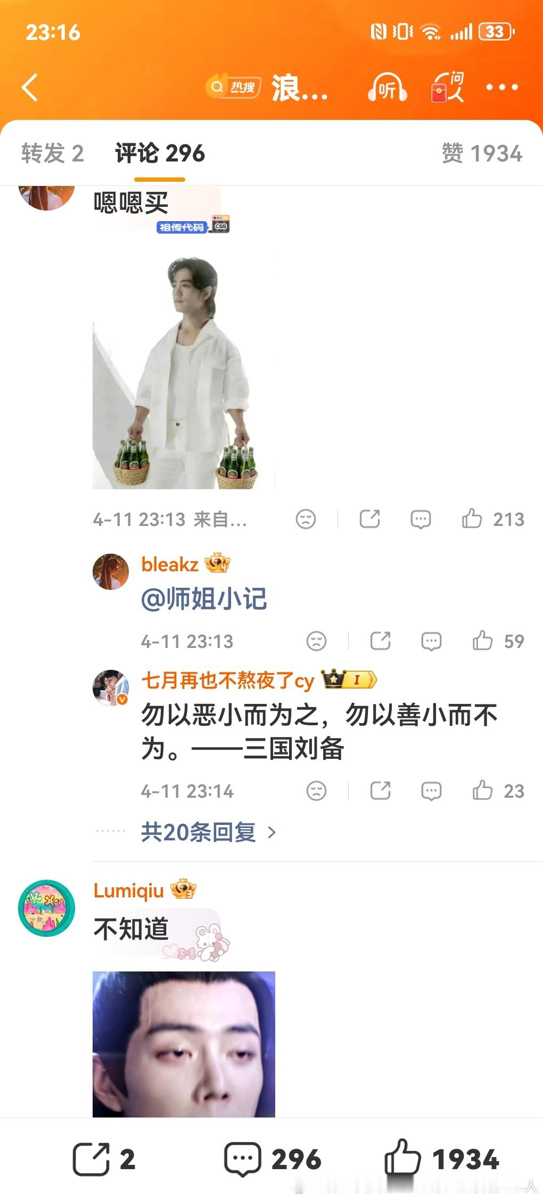Screen dimensions: 543x1199
Task: Open the @师姐小记 mention link
Action: [204, 599]
